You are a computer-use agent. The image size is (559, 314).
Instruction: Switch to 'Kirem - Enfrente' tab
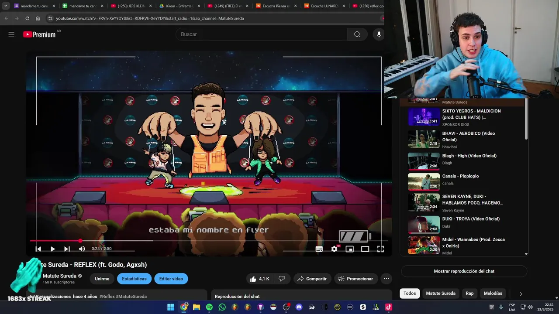tap(179, 6)
